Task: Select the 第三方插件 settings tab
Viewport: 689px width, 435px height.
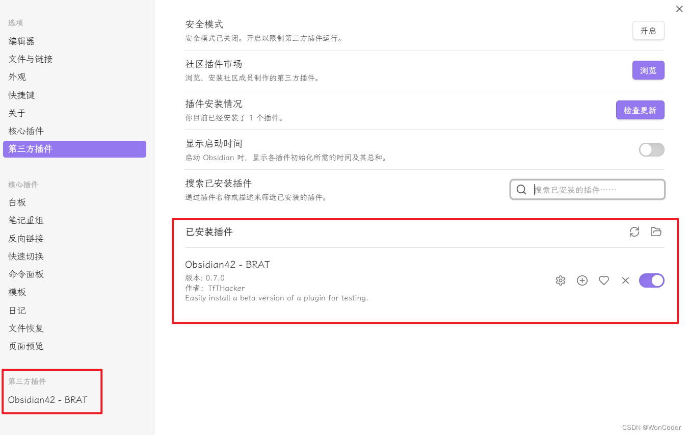Action: click(x=74, y=149)
